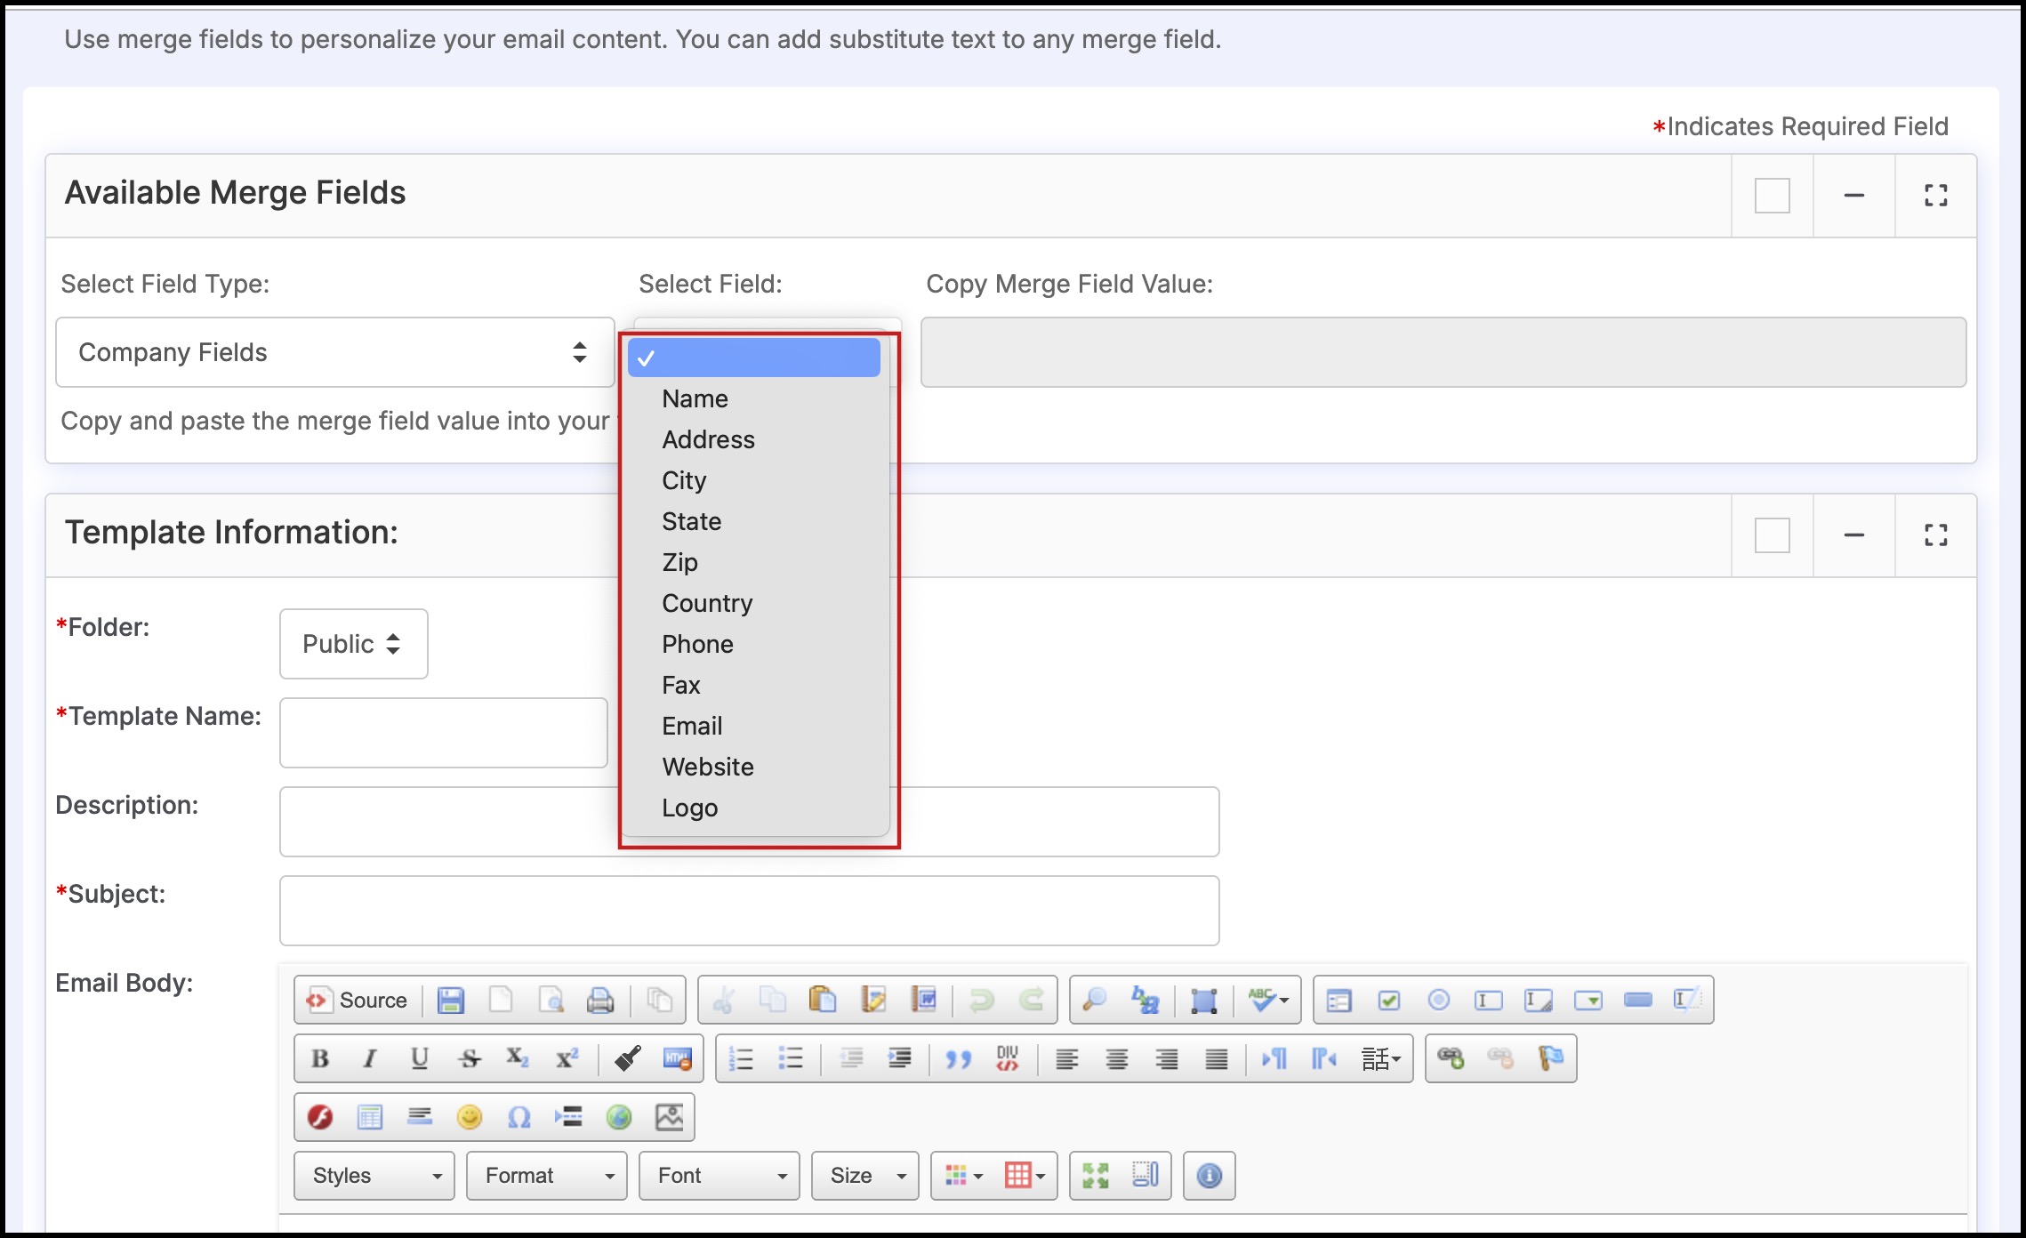Click the insert link icon
Viewport: 2026px width, 1238px height.
[1451, 1058]
